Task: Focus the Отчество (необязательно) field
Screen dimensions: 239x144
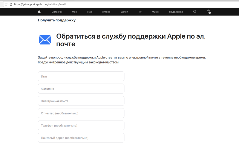Action: [81, 113]
